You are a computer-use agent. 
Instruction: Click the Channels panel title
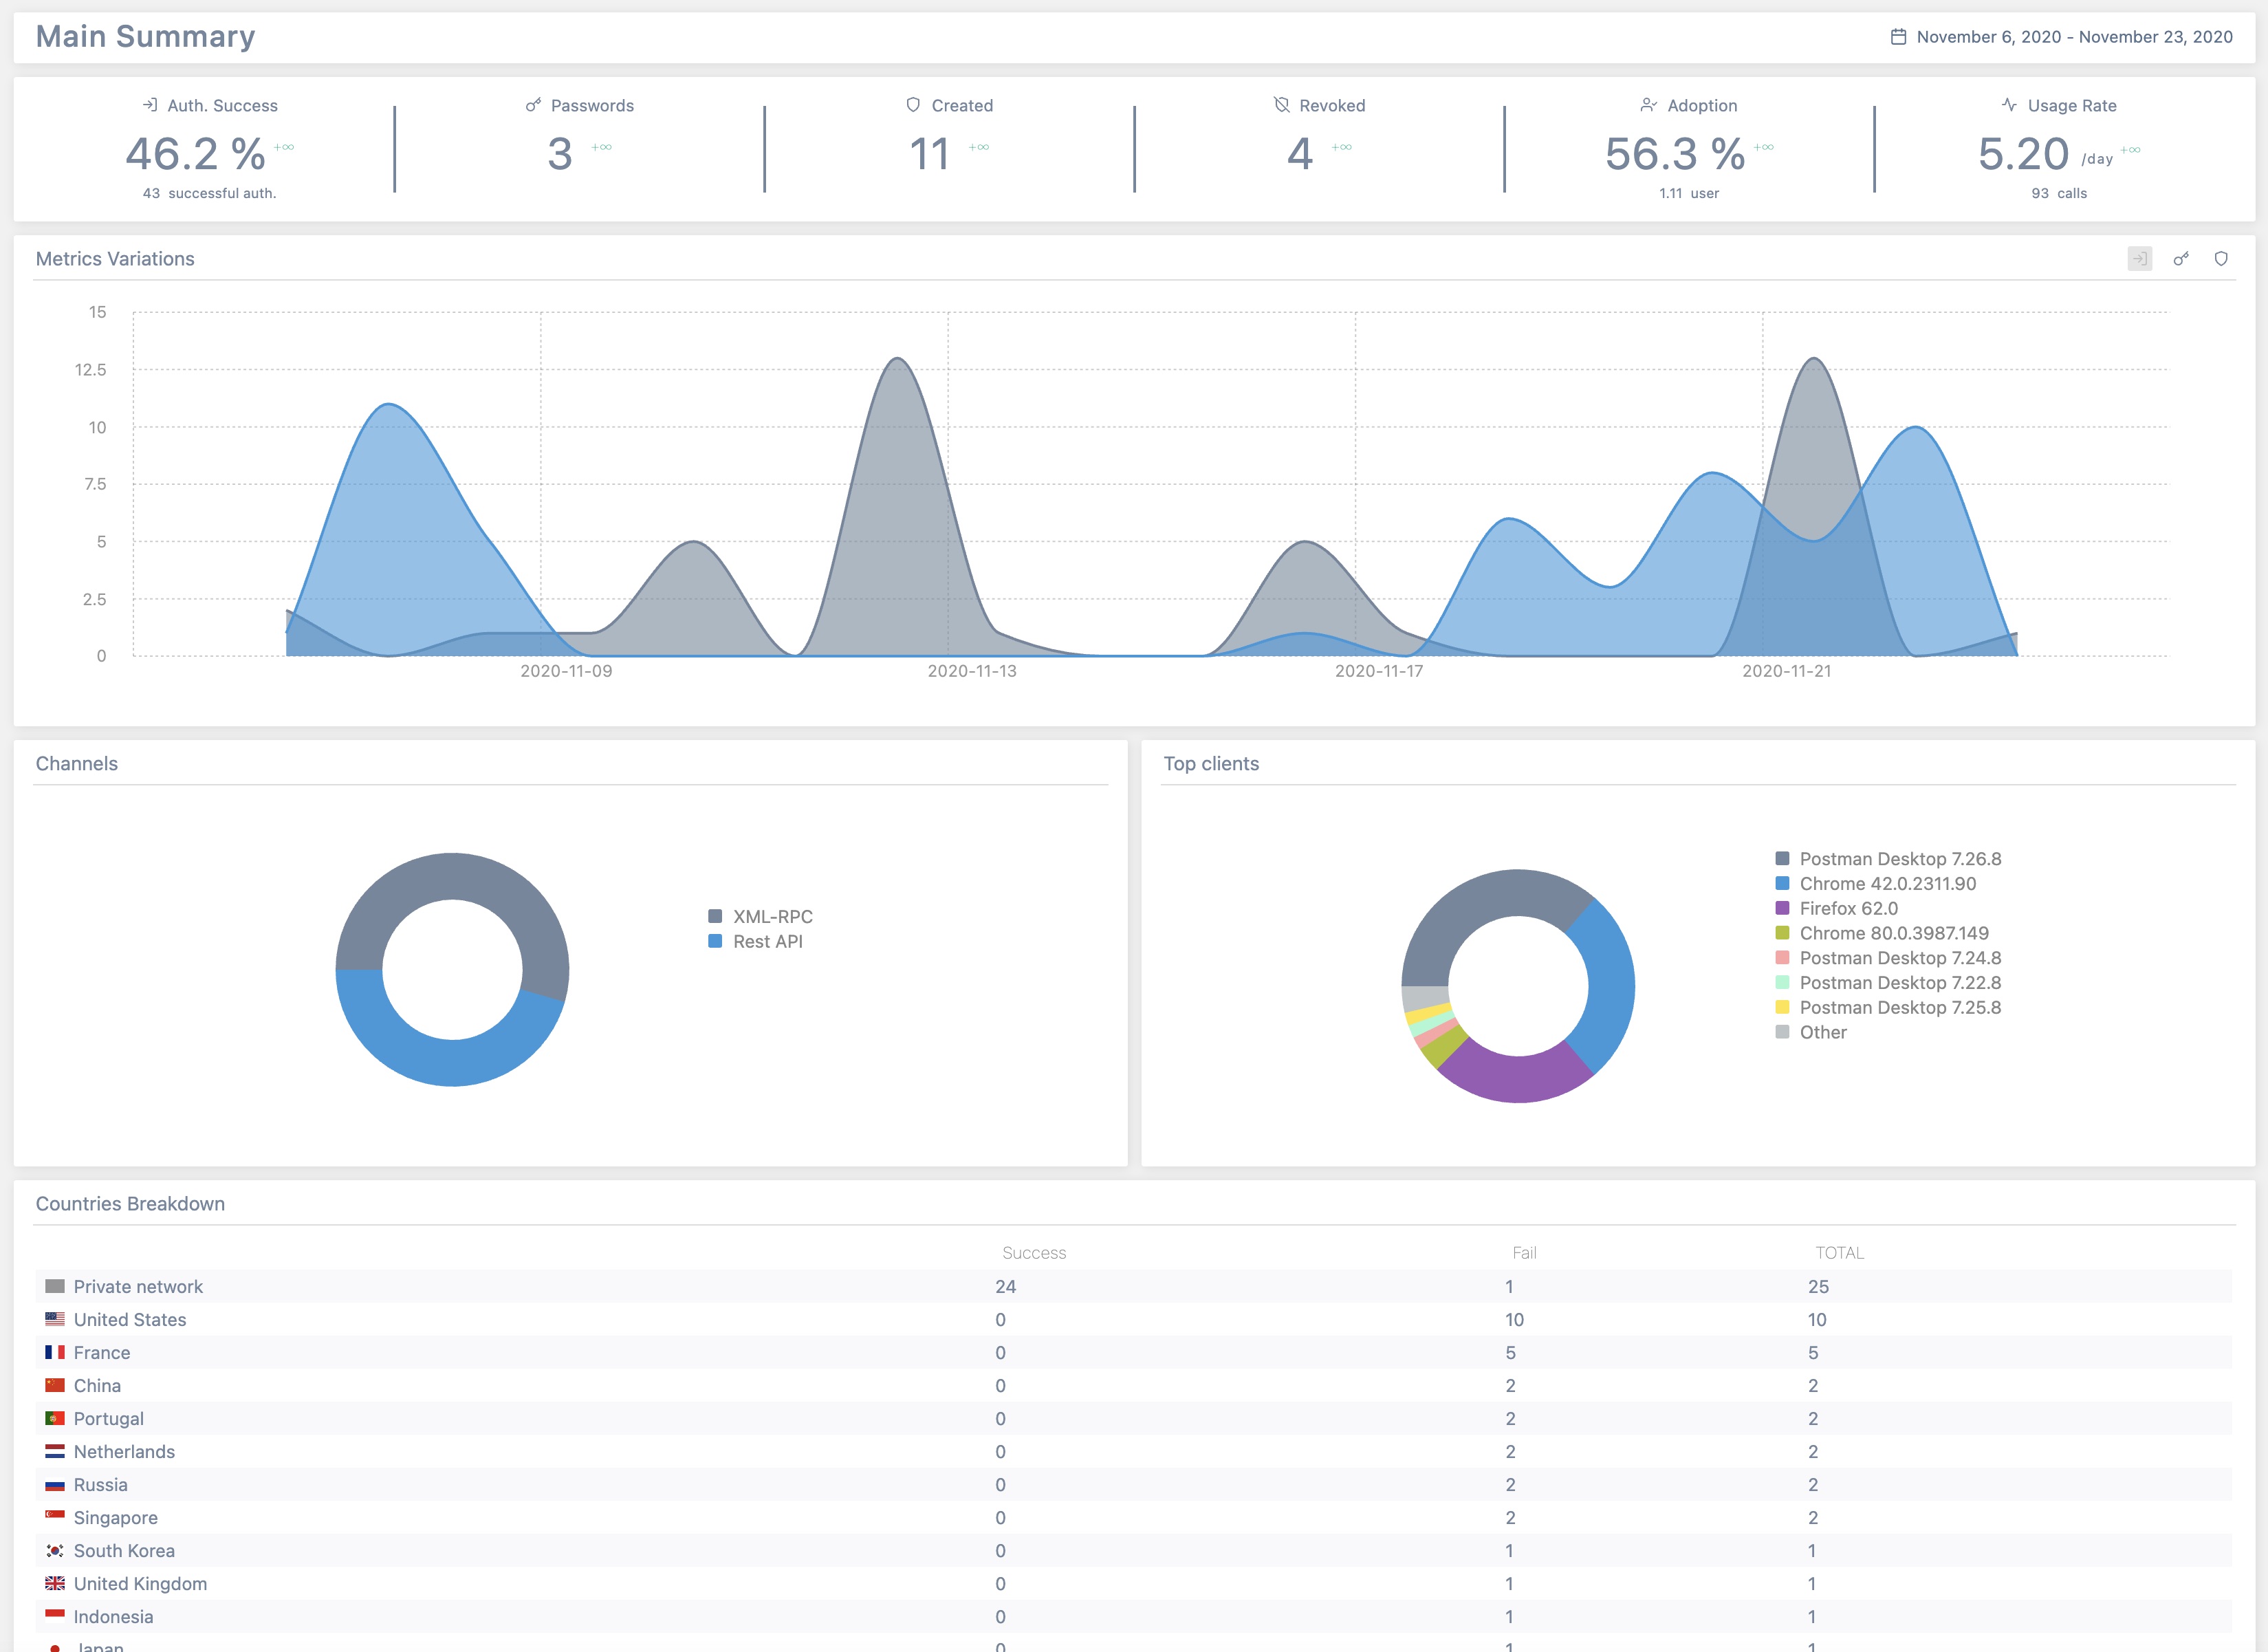coord(77,764)
